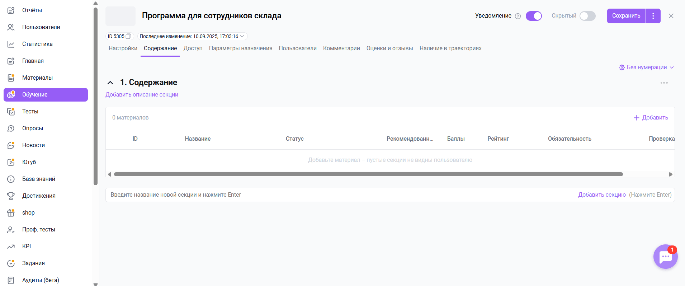
Task: Select the Содержание tab
Action: click(160, 48)
